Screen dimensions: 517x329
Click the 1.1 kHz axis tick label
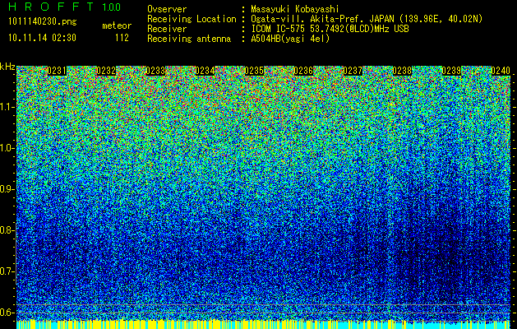7,107
